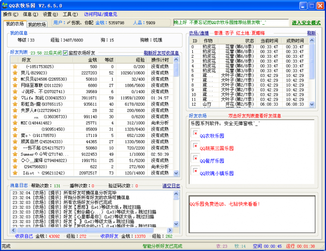
Task: Open the blue QQ农牧乐园 promo link
Action: (x=212, y=136)
